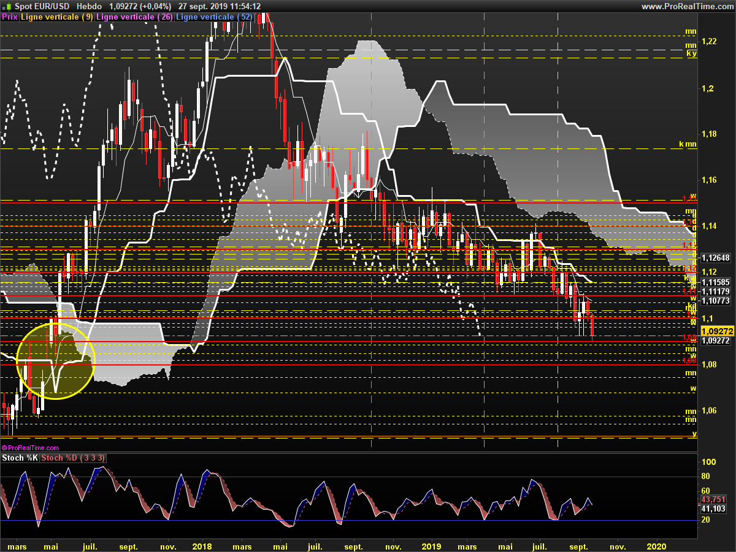Screen dimensions: 736x552
Task: Select the Ligne verticale (26) label
Action: click(x=135, y=17)
